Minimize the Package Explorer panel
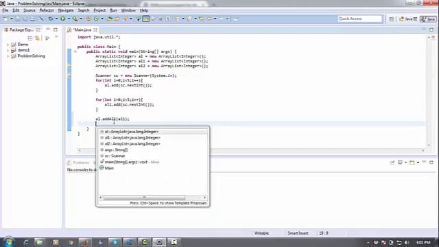The width and height of the screenshot is (439, 247). [48, 30]
